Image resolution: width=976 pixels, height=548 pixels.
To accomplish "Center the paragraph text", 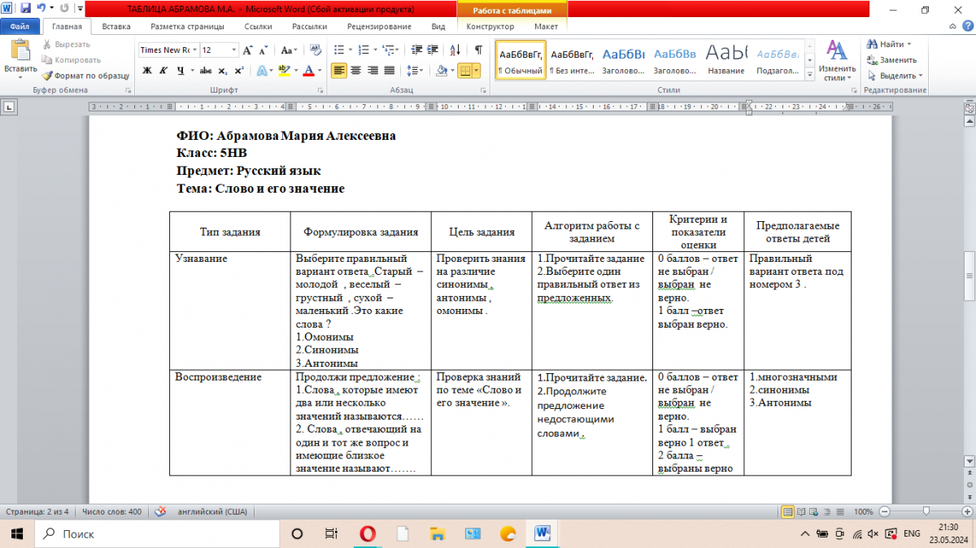I will pos(356,71).
